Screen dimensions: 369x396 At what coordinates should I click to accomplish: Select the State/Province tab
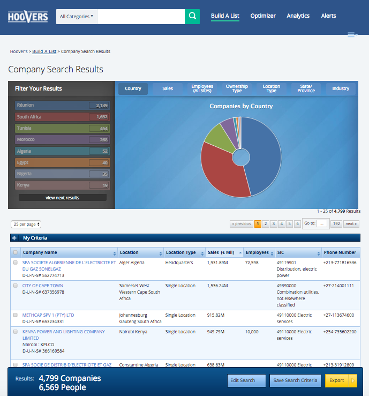tap(306, 88)
